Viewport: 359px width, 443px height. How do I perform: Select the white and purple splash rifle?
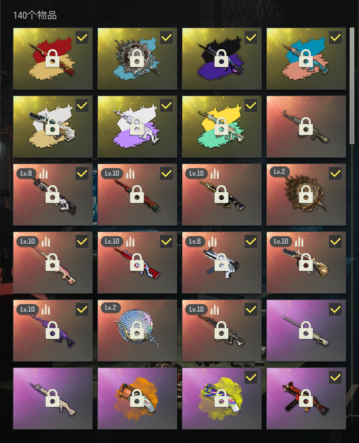(137, 127)
